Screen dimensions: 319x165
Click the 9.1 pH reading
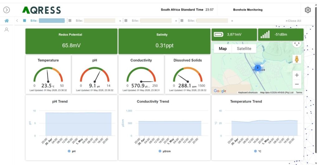[92, 86]
